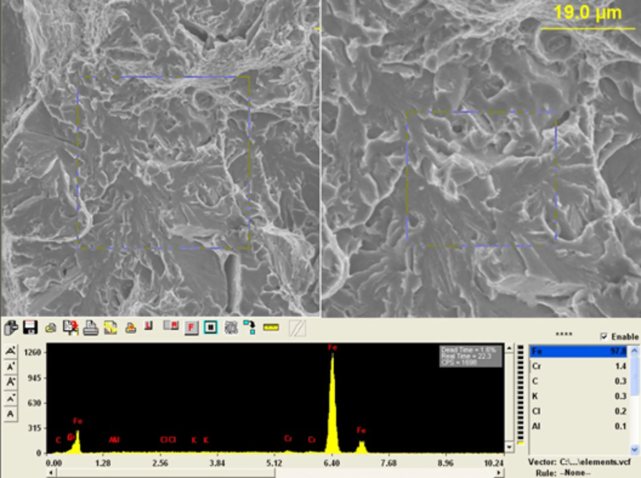Click spectrum horizontal scroll right arrow
641x478 pixels.
pyautogui.click(x=499, y=473)
